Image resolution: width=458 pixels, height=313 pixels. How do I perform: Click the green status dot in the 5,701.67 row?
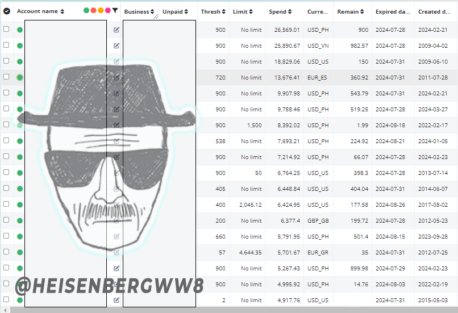(x=20, y=252)
